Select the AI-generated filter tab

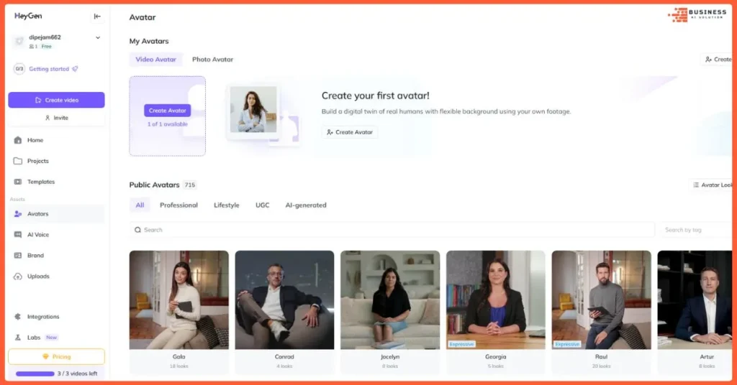(305, 205)
